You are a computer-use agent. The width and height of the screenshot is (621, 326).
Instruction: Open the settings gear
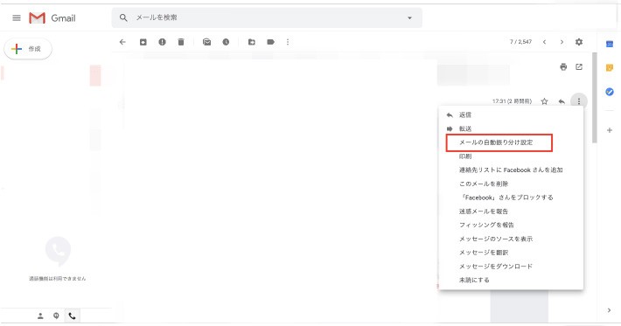pos(579,42)
